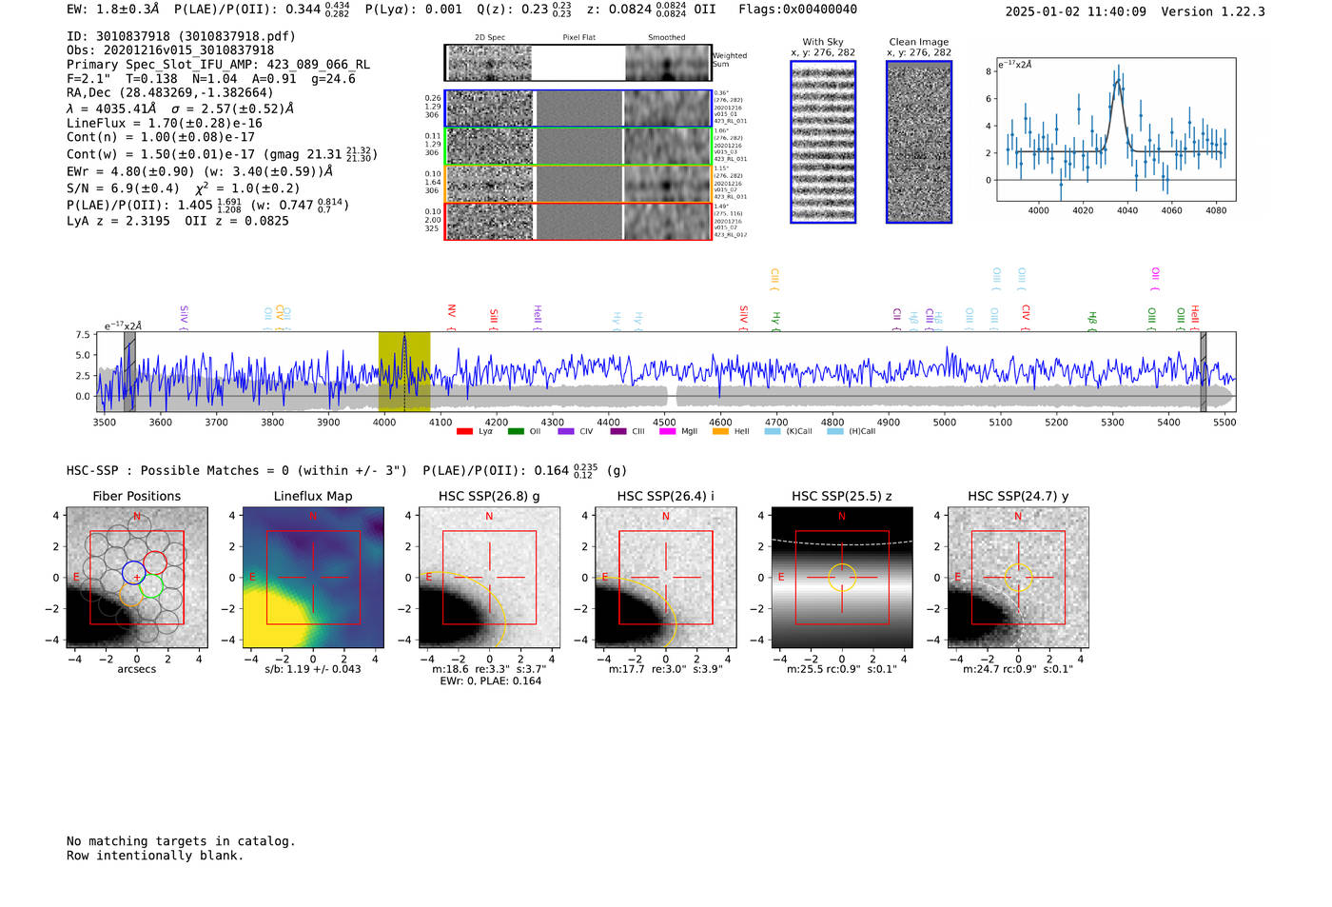Open the Fiber Positions panel image
1332x907 pixels.
[x=137, y=578]
